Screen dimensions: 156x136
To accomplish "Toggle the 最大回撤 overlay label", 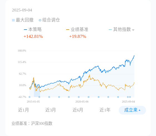I will pos(25,20).
